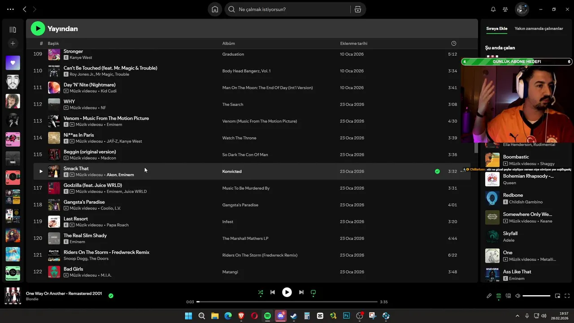Screen dimensions: 574x323
Task: Sort by Albüm column
Action: [x=229, y=44]
